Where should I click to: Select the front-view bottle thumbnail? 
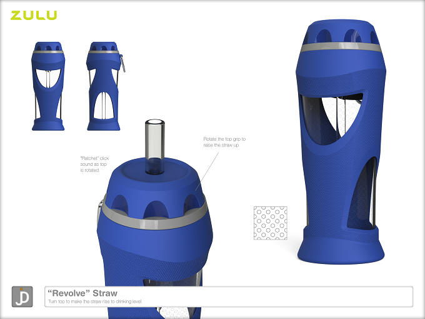pos(48,86)
